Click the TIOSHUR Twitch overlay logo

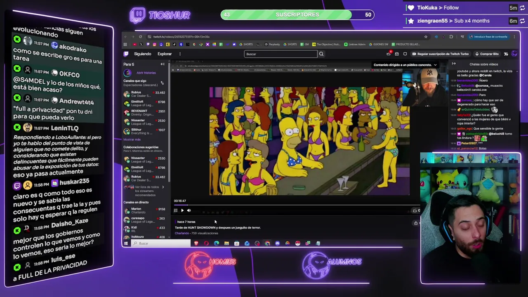(160, 15)
